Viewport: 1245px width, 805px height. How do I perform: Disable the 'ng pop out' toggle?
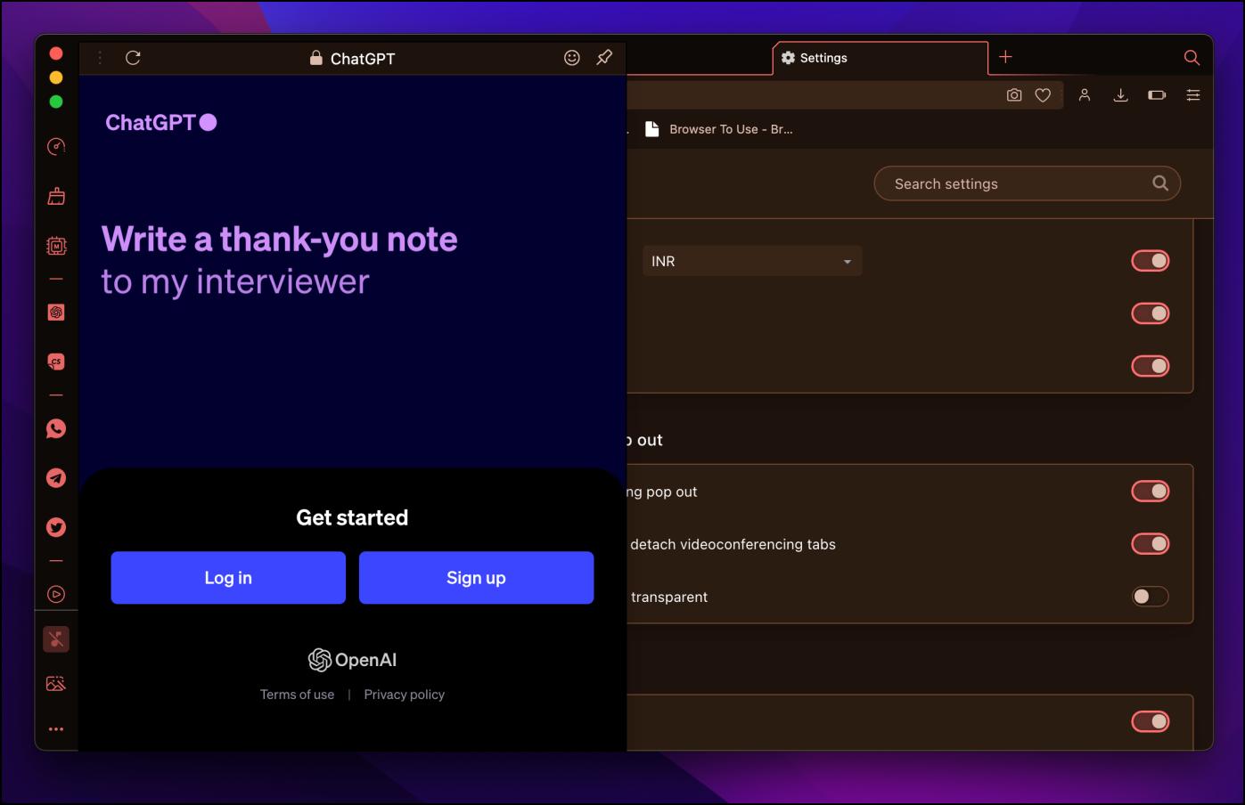1151,492
